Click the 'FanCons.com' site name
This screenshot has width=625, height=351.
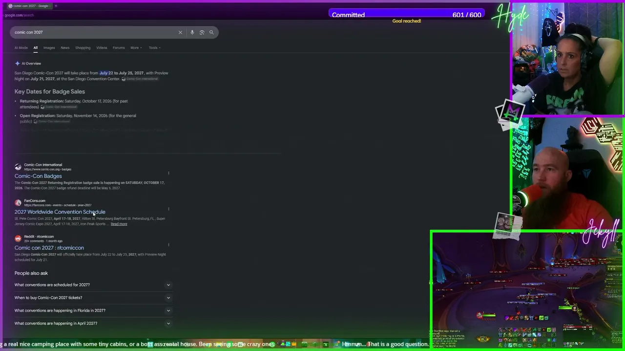point(35,200)
